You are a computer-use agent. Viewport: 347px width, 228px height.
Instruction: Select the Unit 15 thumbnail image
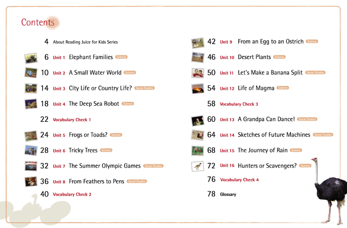pos(198,150)
